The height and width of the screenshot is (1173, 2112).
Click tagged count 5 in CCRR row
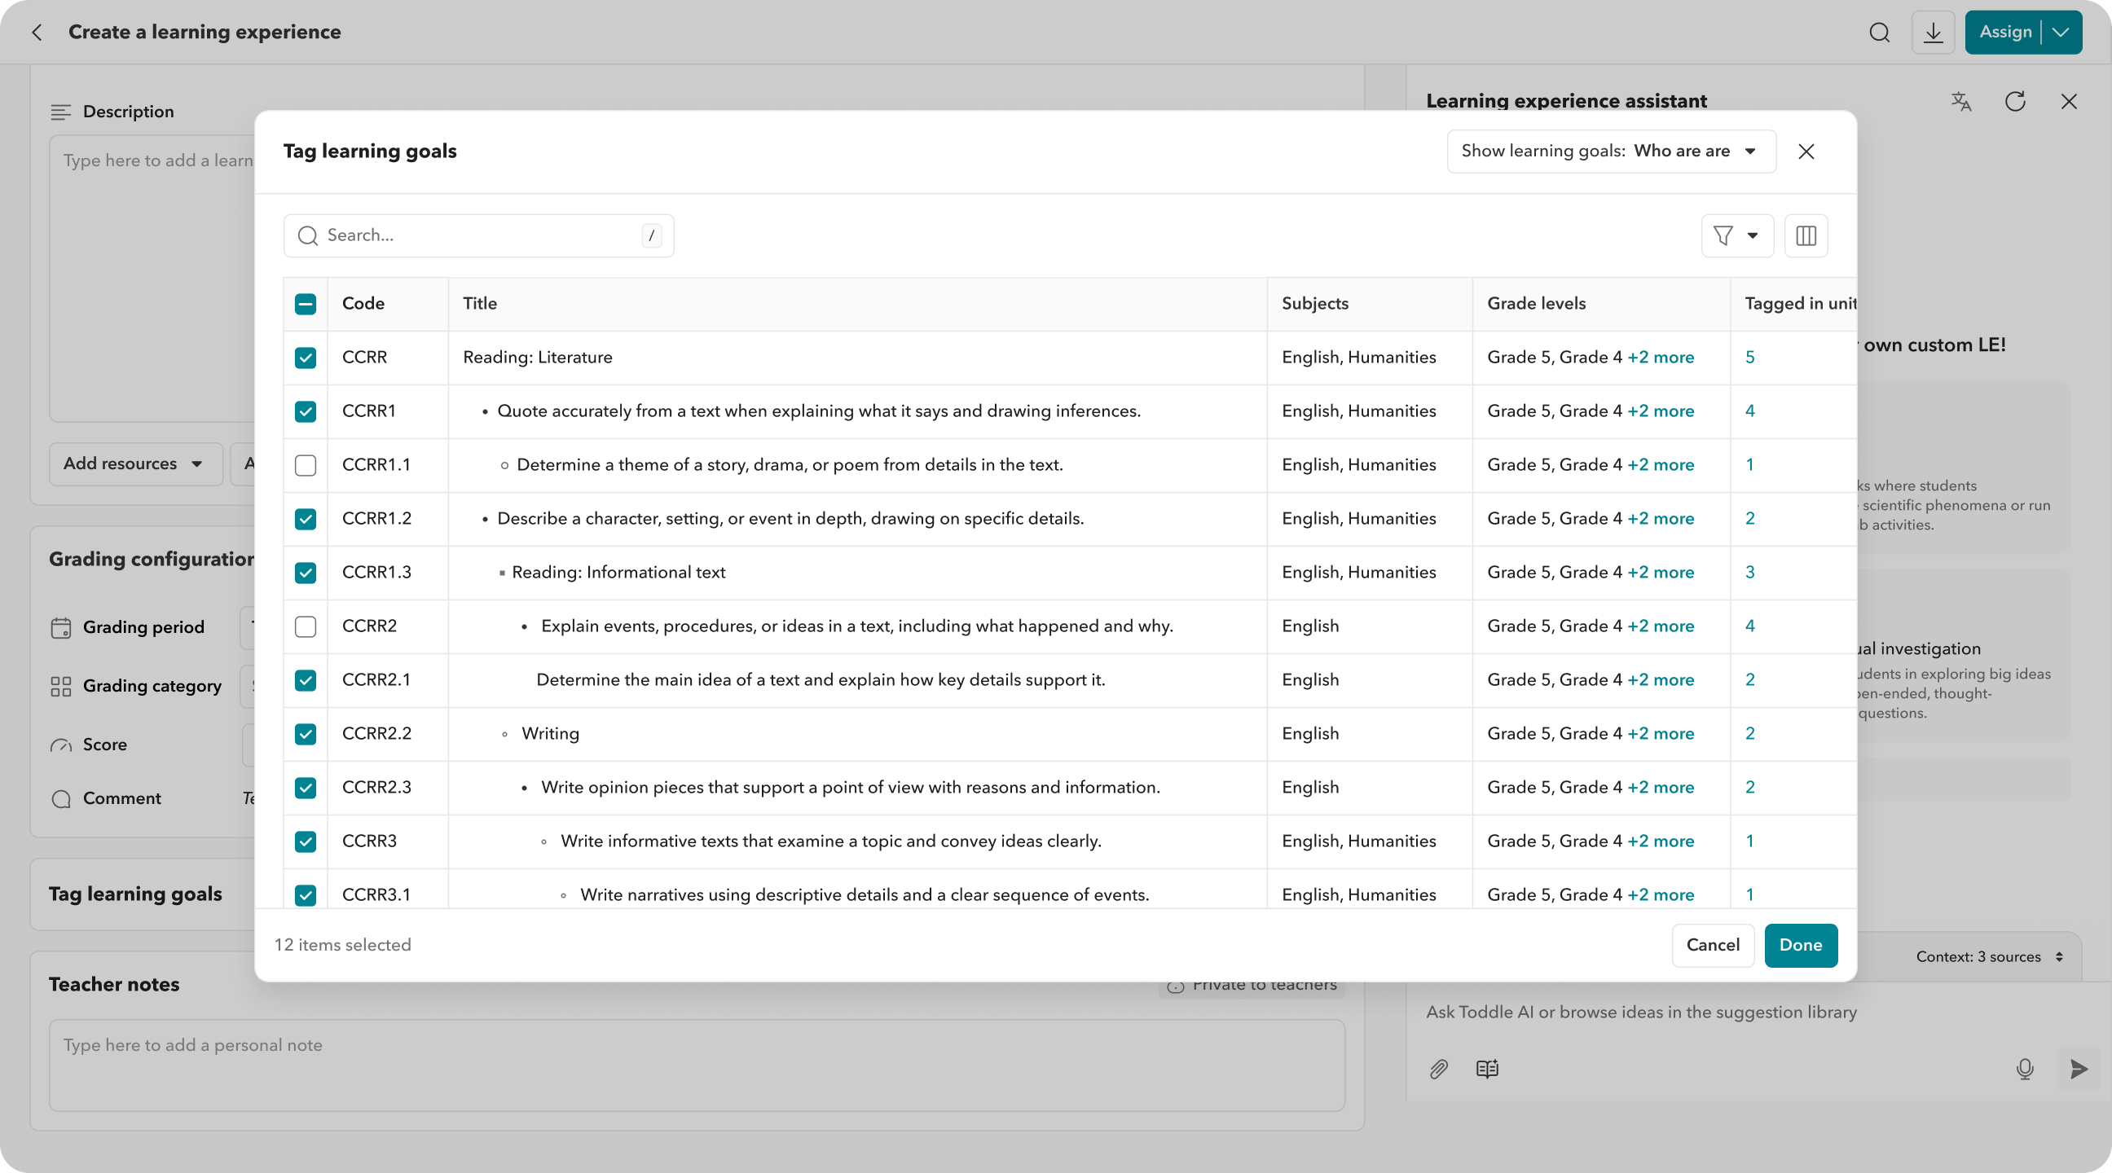(x=1749, y=358)
